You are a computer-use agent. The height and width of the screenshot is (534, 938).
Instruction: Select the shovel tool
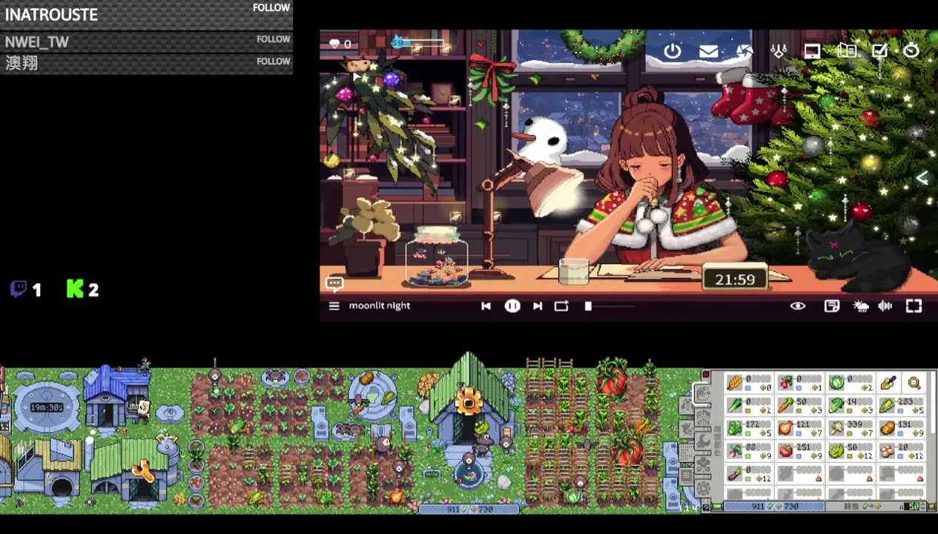tap(888, 383)
